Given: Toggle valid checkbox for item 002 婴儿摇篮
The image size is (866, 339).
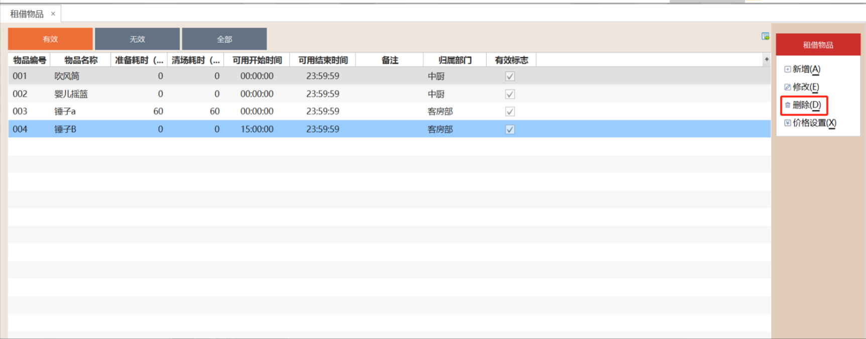Looking at the screenshot, I should (x=510, y=94).
